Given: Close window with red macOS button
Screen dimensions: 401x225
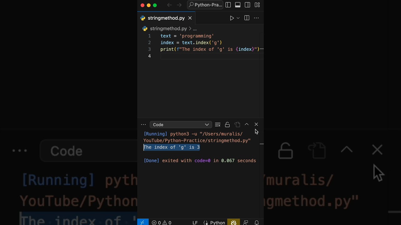Looking at the screenshot, I should click(143, 5).
